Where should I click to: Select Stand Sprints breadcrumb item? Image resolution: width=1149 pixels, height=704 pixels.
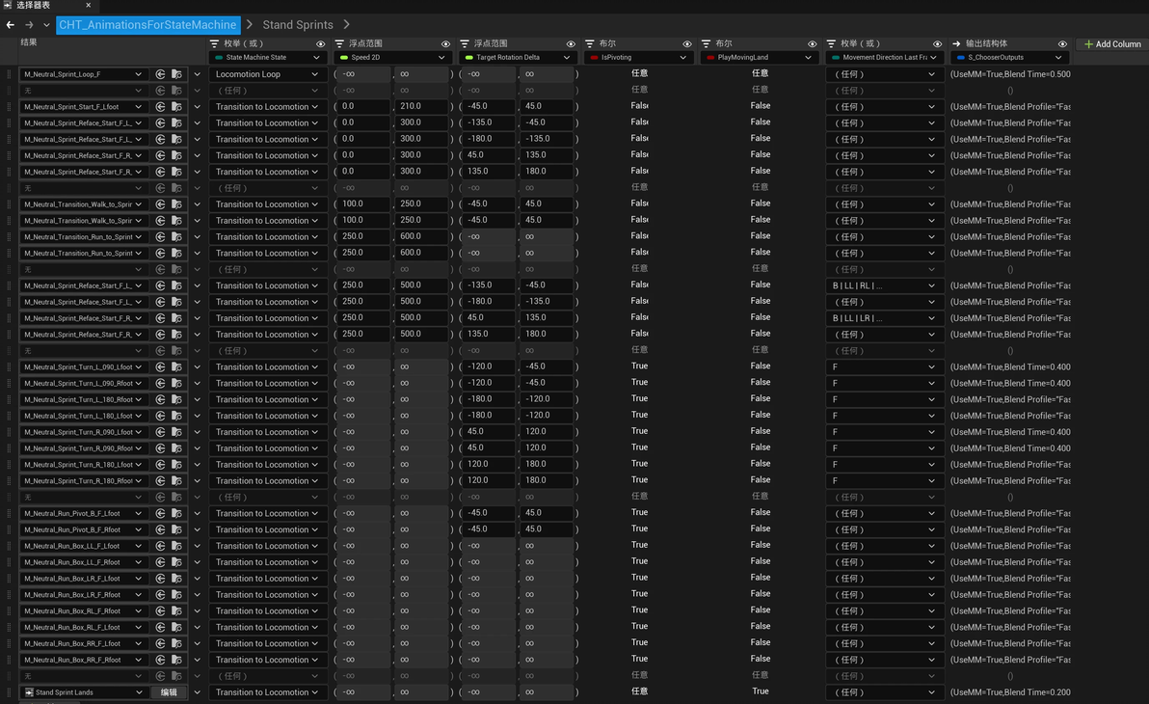tap(298, 25)
